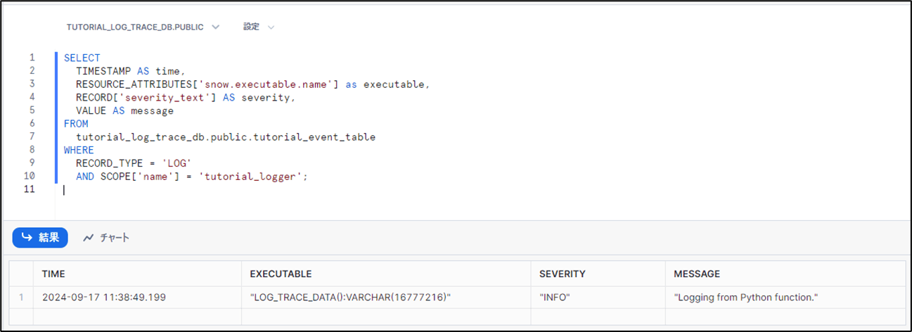Sort by the TIME column header
The height and width of the screenshot is (332, 912).
click(54, 274)
